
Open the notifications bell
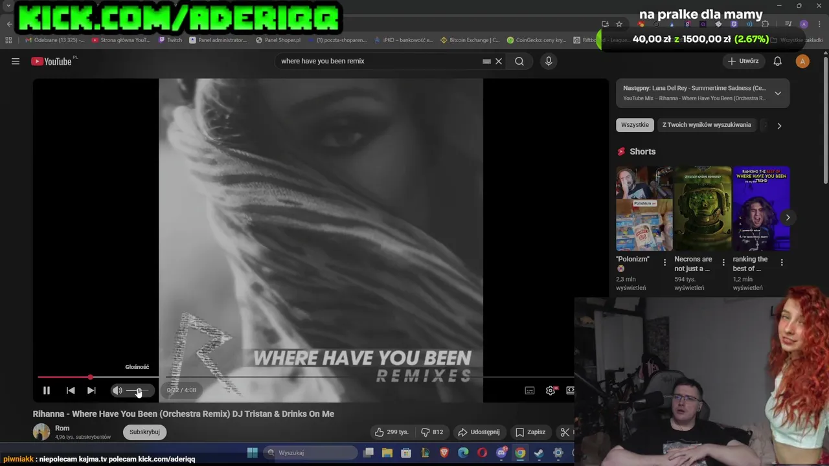point(778,61)
